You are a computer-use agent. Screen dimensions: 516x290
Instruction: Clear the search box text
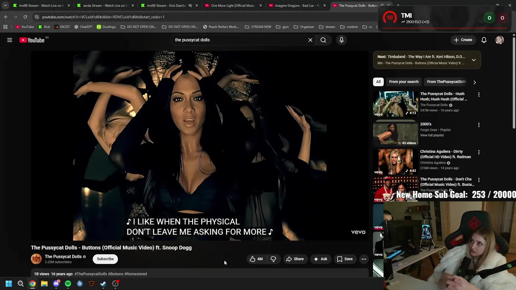click(x=310, y=40)
